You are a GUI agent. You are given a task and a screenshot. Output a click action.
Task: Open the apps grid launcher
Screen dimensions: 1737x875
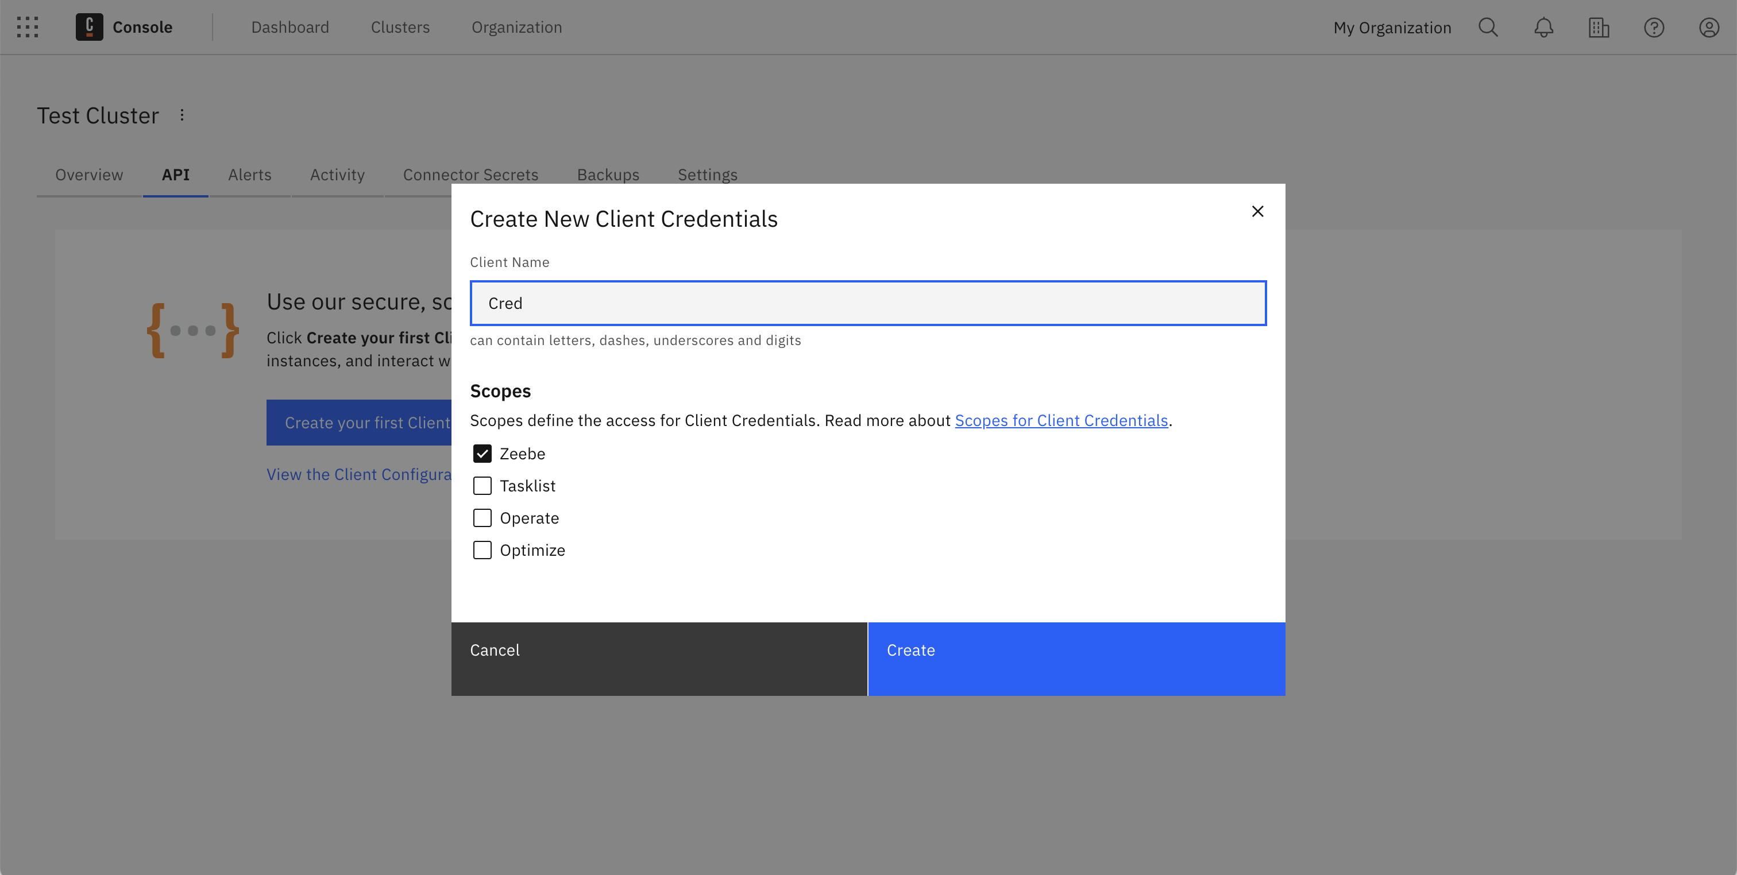pos(27,27)
